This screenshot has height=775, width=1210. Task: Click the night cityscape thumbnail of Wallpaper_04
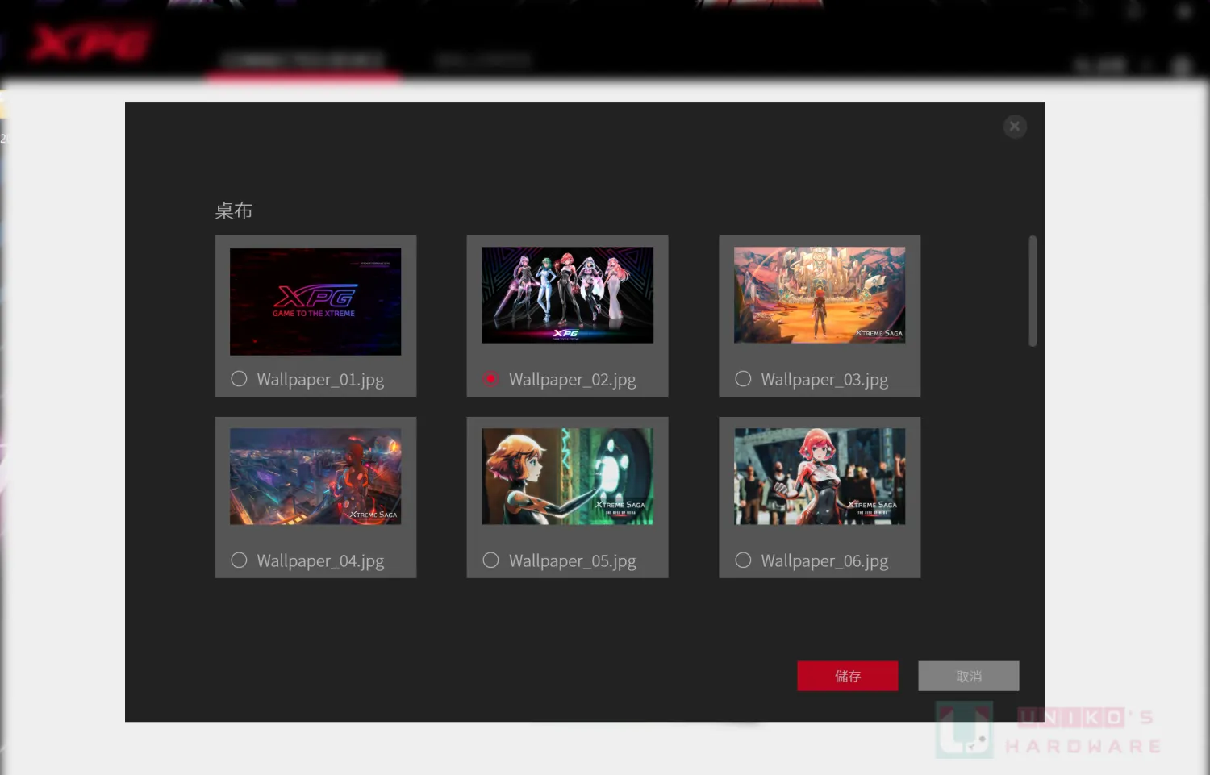(315, 477)
